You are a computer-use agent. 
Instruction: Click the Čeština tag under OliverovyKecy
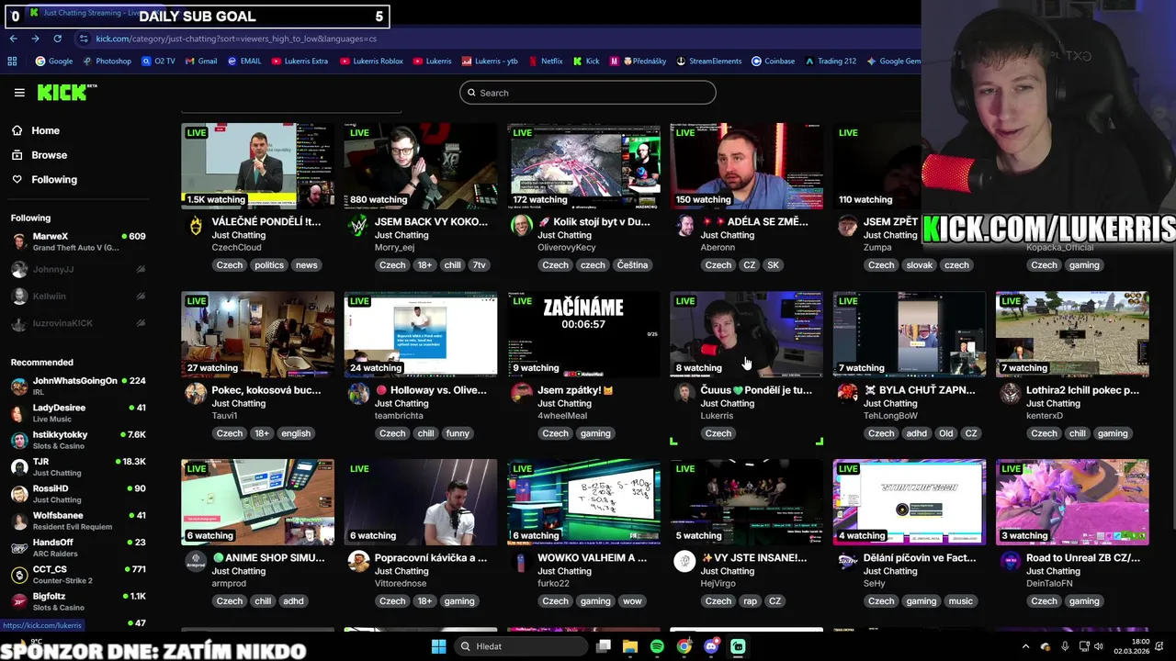click(632, 265)
